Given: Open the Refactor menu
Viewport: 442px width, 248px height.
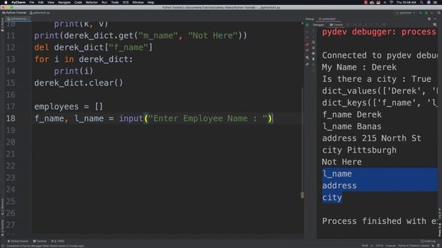Looking at the screenshot, I should pyautogui.click(x=92, y=2).
